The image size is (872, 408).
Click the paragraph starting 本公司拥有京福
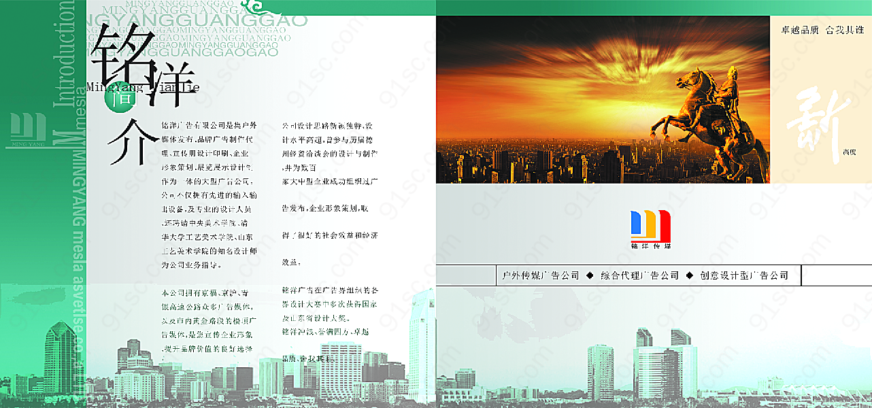(x=209, y=320)
